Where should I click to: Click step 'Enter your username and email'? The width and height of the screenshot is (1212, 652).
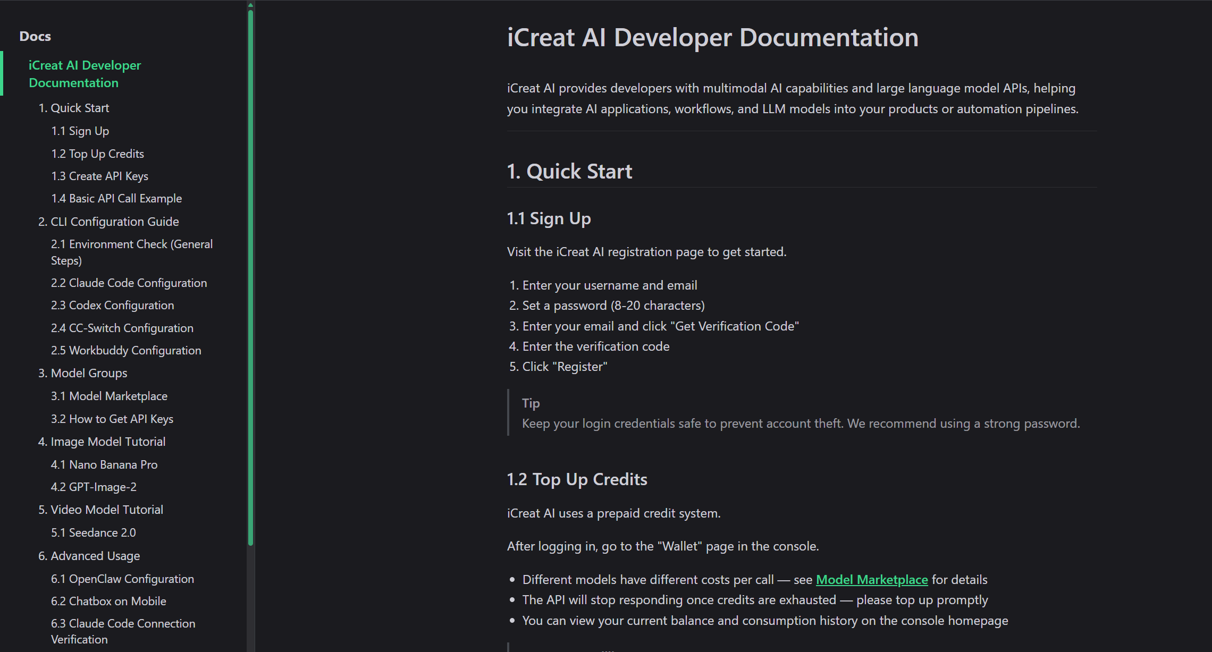click(x=610, y=285)
